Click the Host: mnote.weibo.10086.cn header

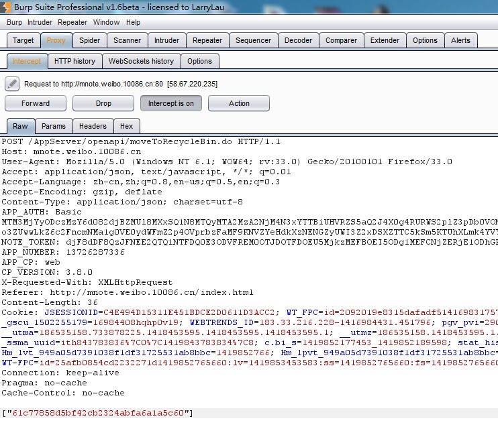pos(71,151)
